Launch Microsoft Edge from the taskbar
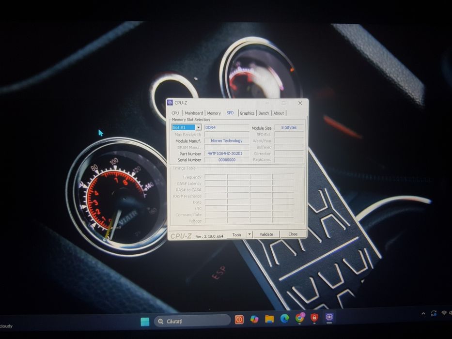Viewport: 452px width, 339px height. 284,319
